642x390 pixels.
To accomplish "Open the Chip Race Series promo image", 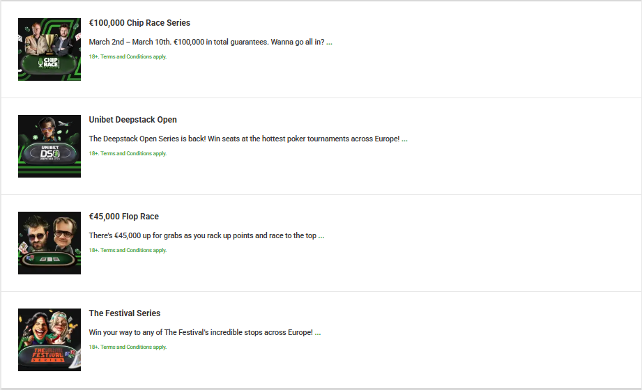I will click(49, 49).
